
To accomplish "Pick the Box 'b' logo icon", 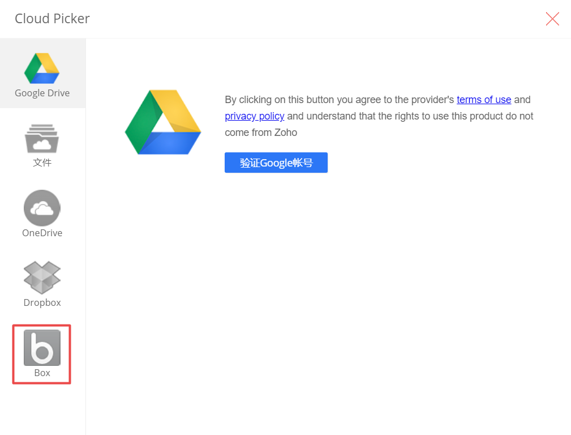I will coord(42,347).
